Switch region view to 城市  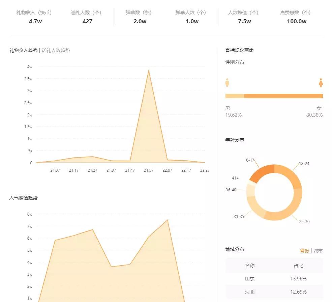(318, 251)
